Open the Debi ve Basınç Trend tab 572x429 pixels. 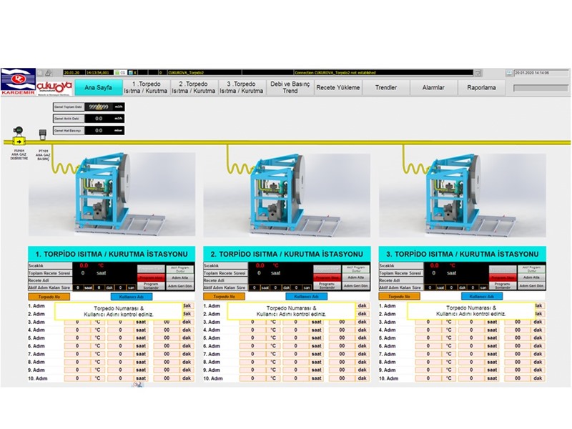[x=290, y=87]
